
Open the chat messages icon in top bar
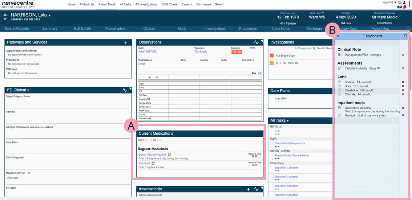(400, 3)
